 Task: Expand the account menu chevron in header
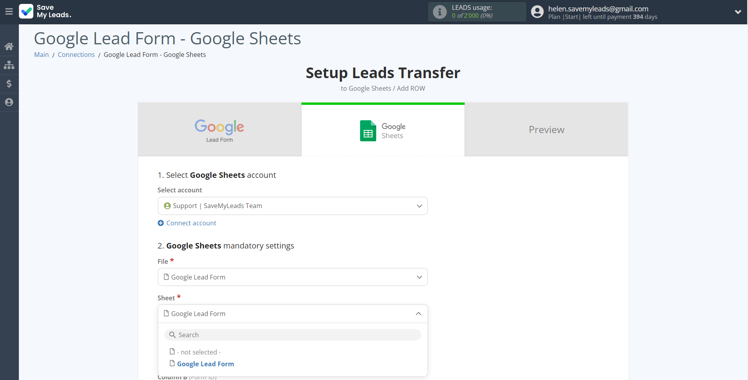coord(738,12)
